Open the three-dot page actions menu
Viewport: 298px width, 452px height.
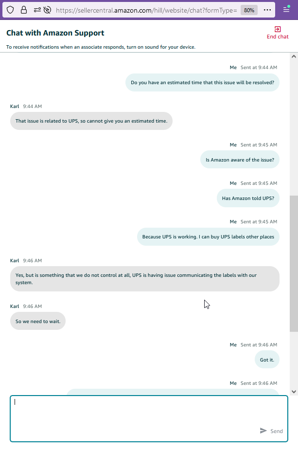(x=267, y=10)
